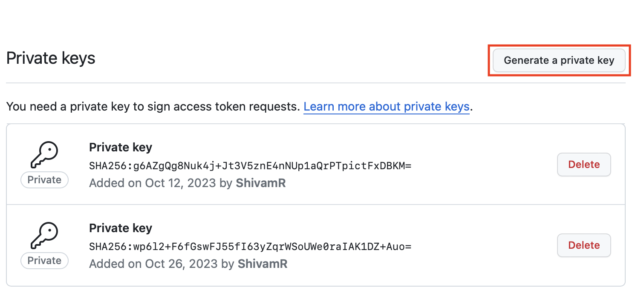Click the key icon for the Oct 26 key

click(x=44, y=236)
